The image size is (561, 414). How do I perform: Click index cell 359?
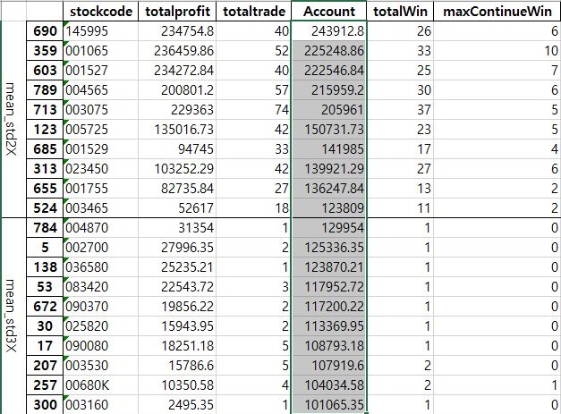pos(45,51)
